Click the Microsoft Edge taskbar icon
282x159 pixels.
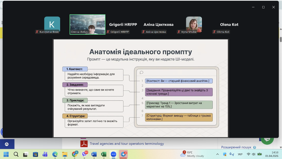[x=55, y=154]
